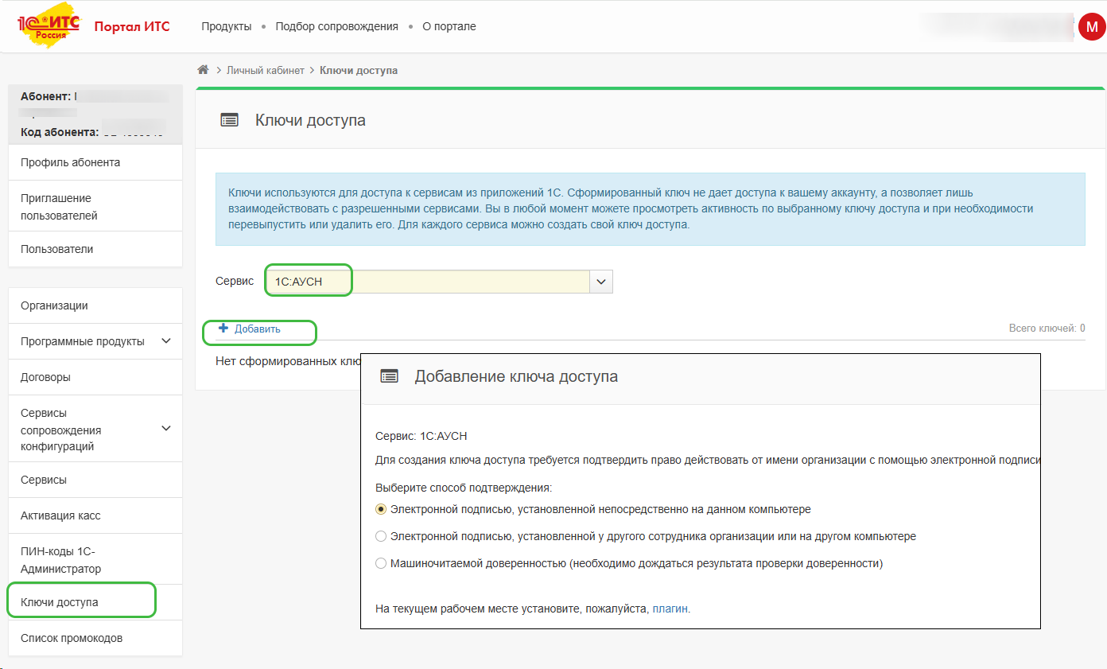The image size is (1107, 669).
Task: Choose Машиночитаемой доверенностью confirmation option
Action: [x=381, y=563]
